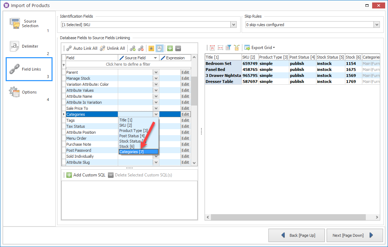Click Add Custom SQL button

point(86,175)
